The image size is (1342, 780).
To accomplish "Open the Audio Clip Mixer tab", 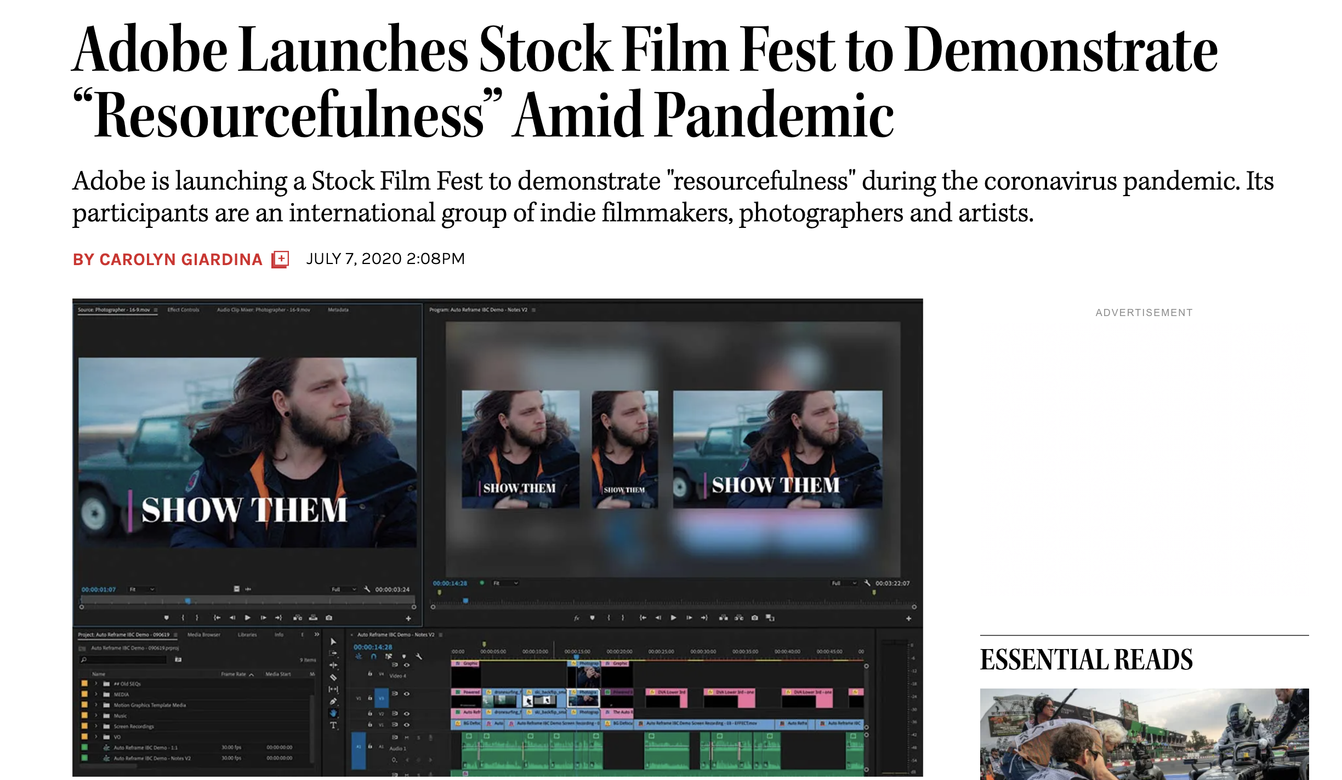I will coord(264,310).
